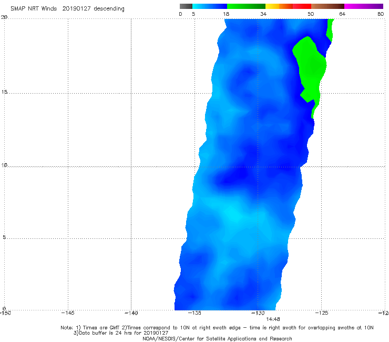This screenshot has width=389, height=342.
Task: Click the longitude axis label -145
Action: coord(68,313)
